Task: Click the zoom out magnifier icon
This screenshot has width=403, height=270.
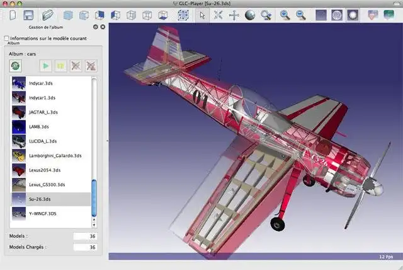Action: point(301,15)
